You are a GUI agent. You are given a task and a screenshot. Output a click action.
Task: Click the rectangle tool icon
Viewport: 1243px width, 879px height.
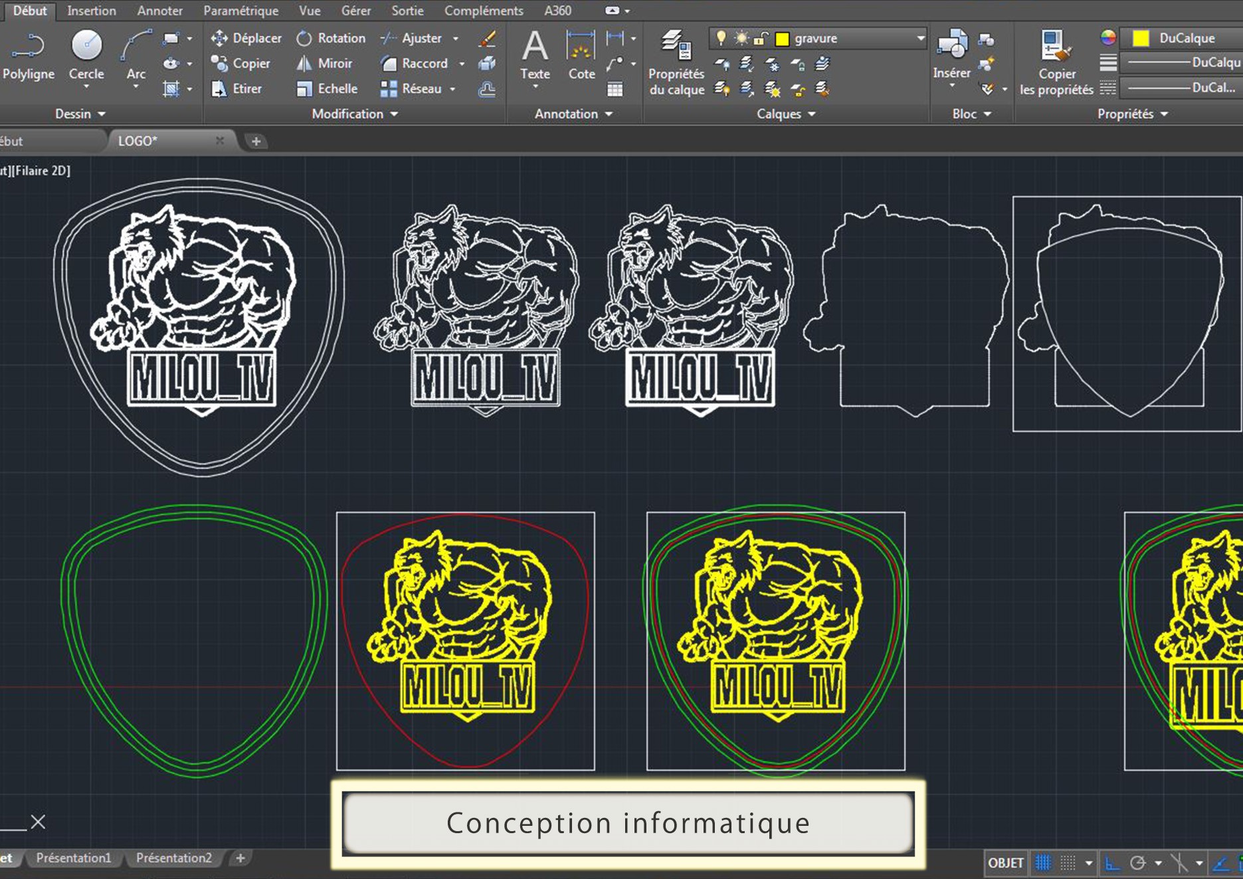tap(171, 38)
